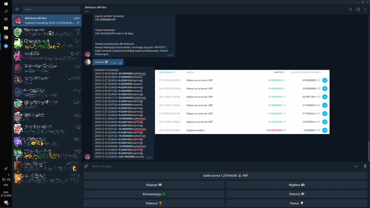
Task: Hide the bot keyboard with down chevron
Action: (356, 166)
